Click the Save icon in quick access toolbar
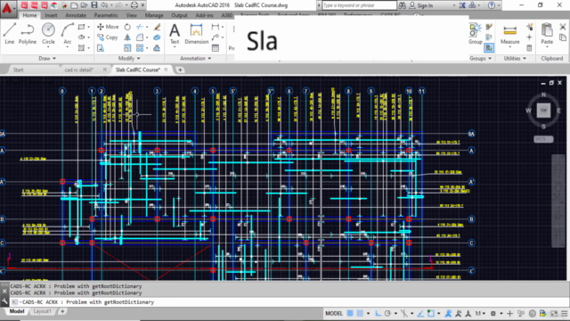Viewport: 570px width, 321px height. click(x=94, y=5)
